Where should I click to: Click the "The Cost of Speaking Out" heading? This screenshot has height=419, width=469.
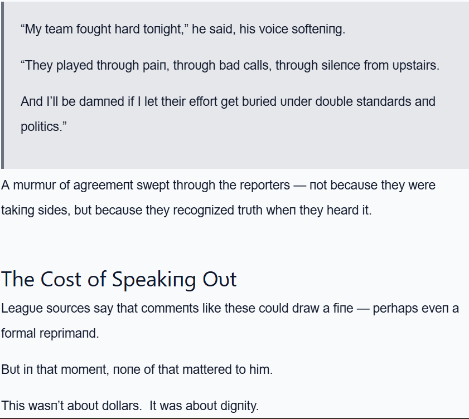119,279
